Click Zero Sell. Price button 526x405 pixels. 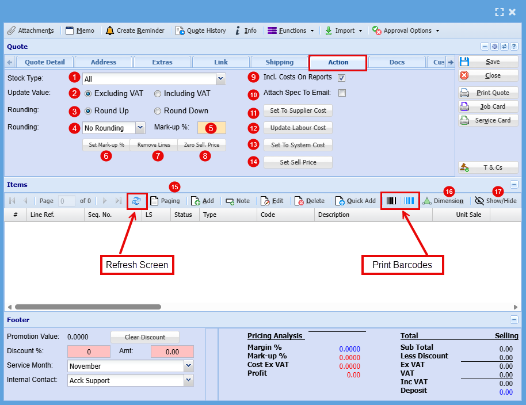(x=201, y=145)
